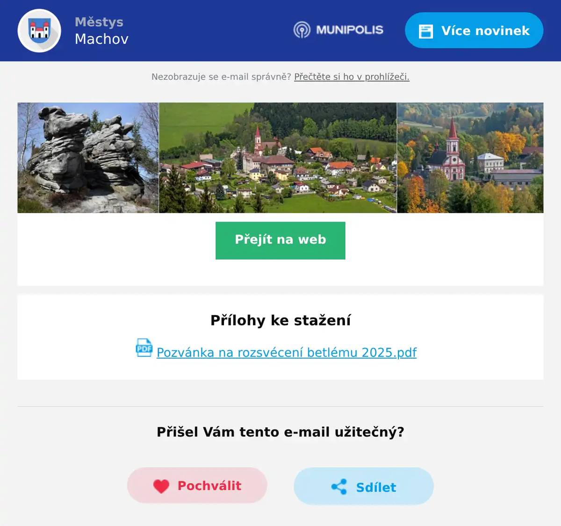Viewport: 561px width, 526px height.
Task: Click the Pochválit button label
Action: pyautogui.click(x=209, y=486)
